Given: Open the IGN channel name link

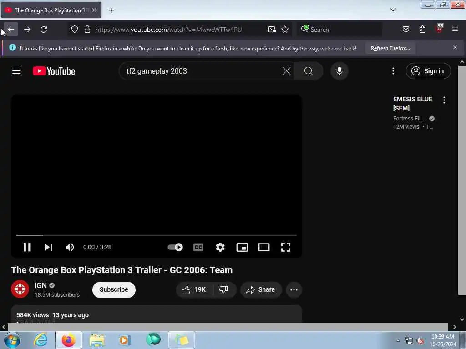Looking at the screenshot, I should 41,285.
